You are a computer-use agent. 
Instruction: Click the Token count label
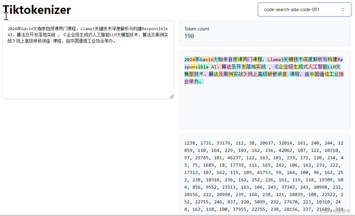(197, 28)
